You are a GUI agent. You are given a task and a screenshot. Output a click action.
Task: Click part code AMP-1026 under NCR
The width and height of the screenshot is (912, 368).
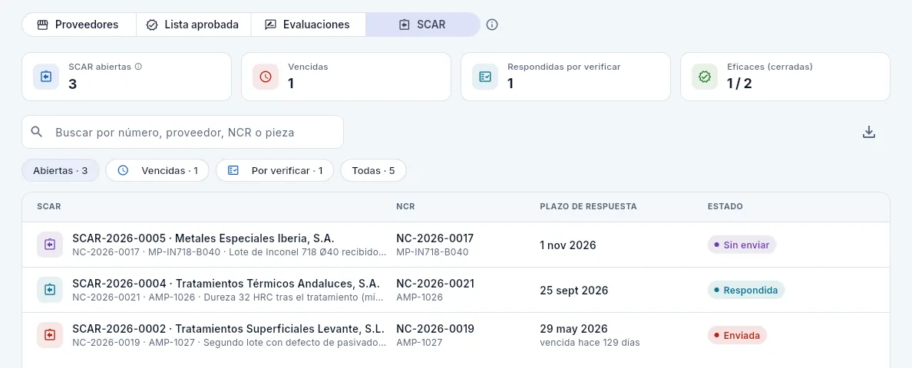(x=419, y=297)
